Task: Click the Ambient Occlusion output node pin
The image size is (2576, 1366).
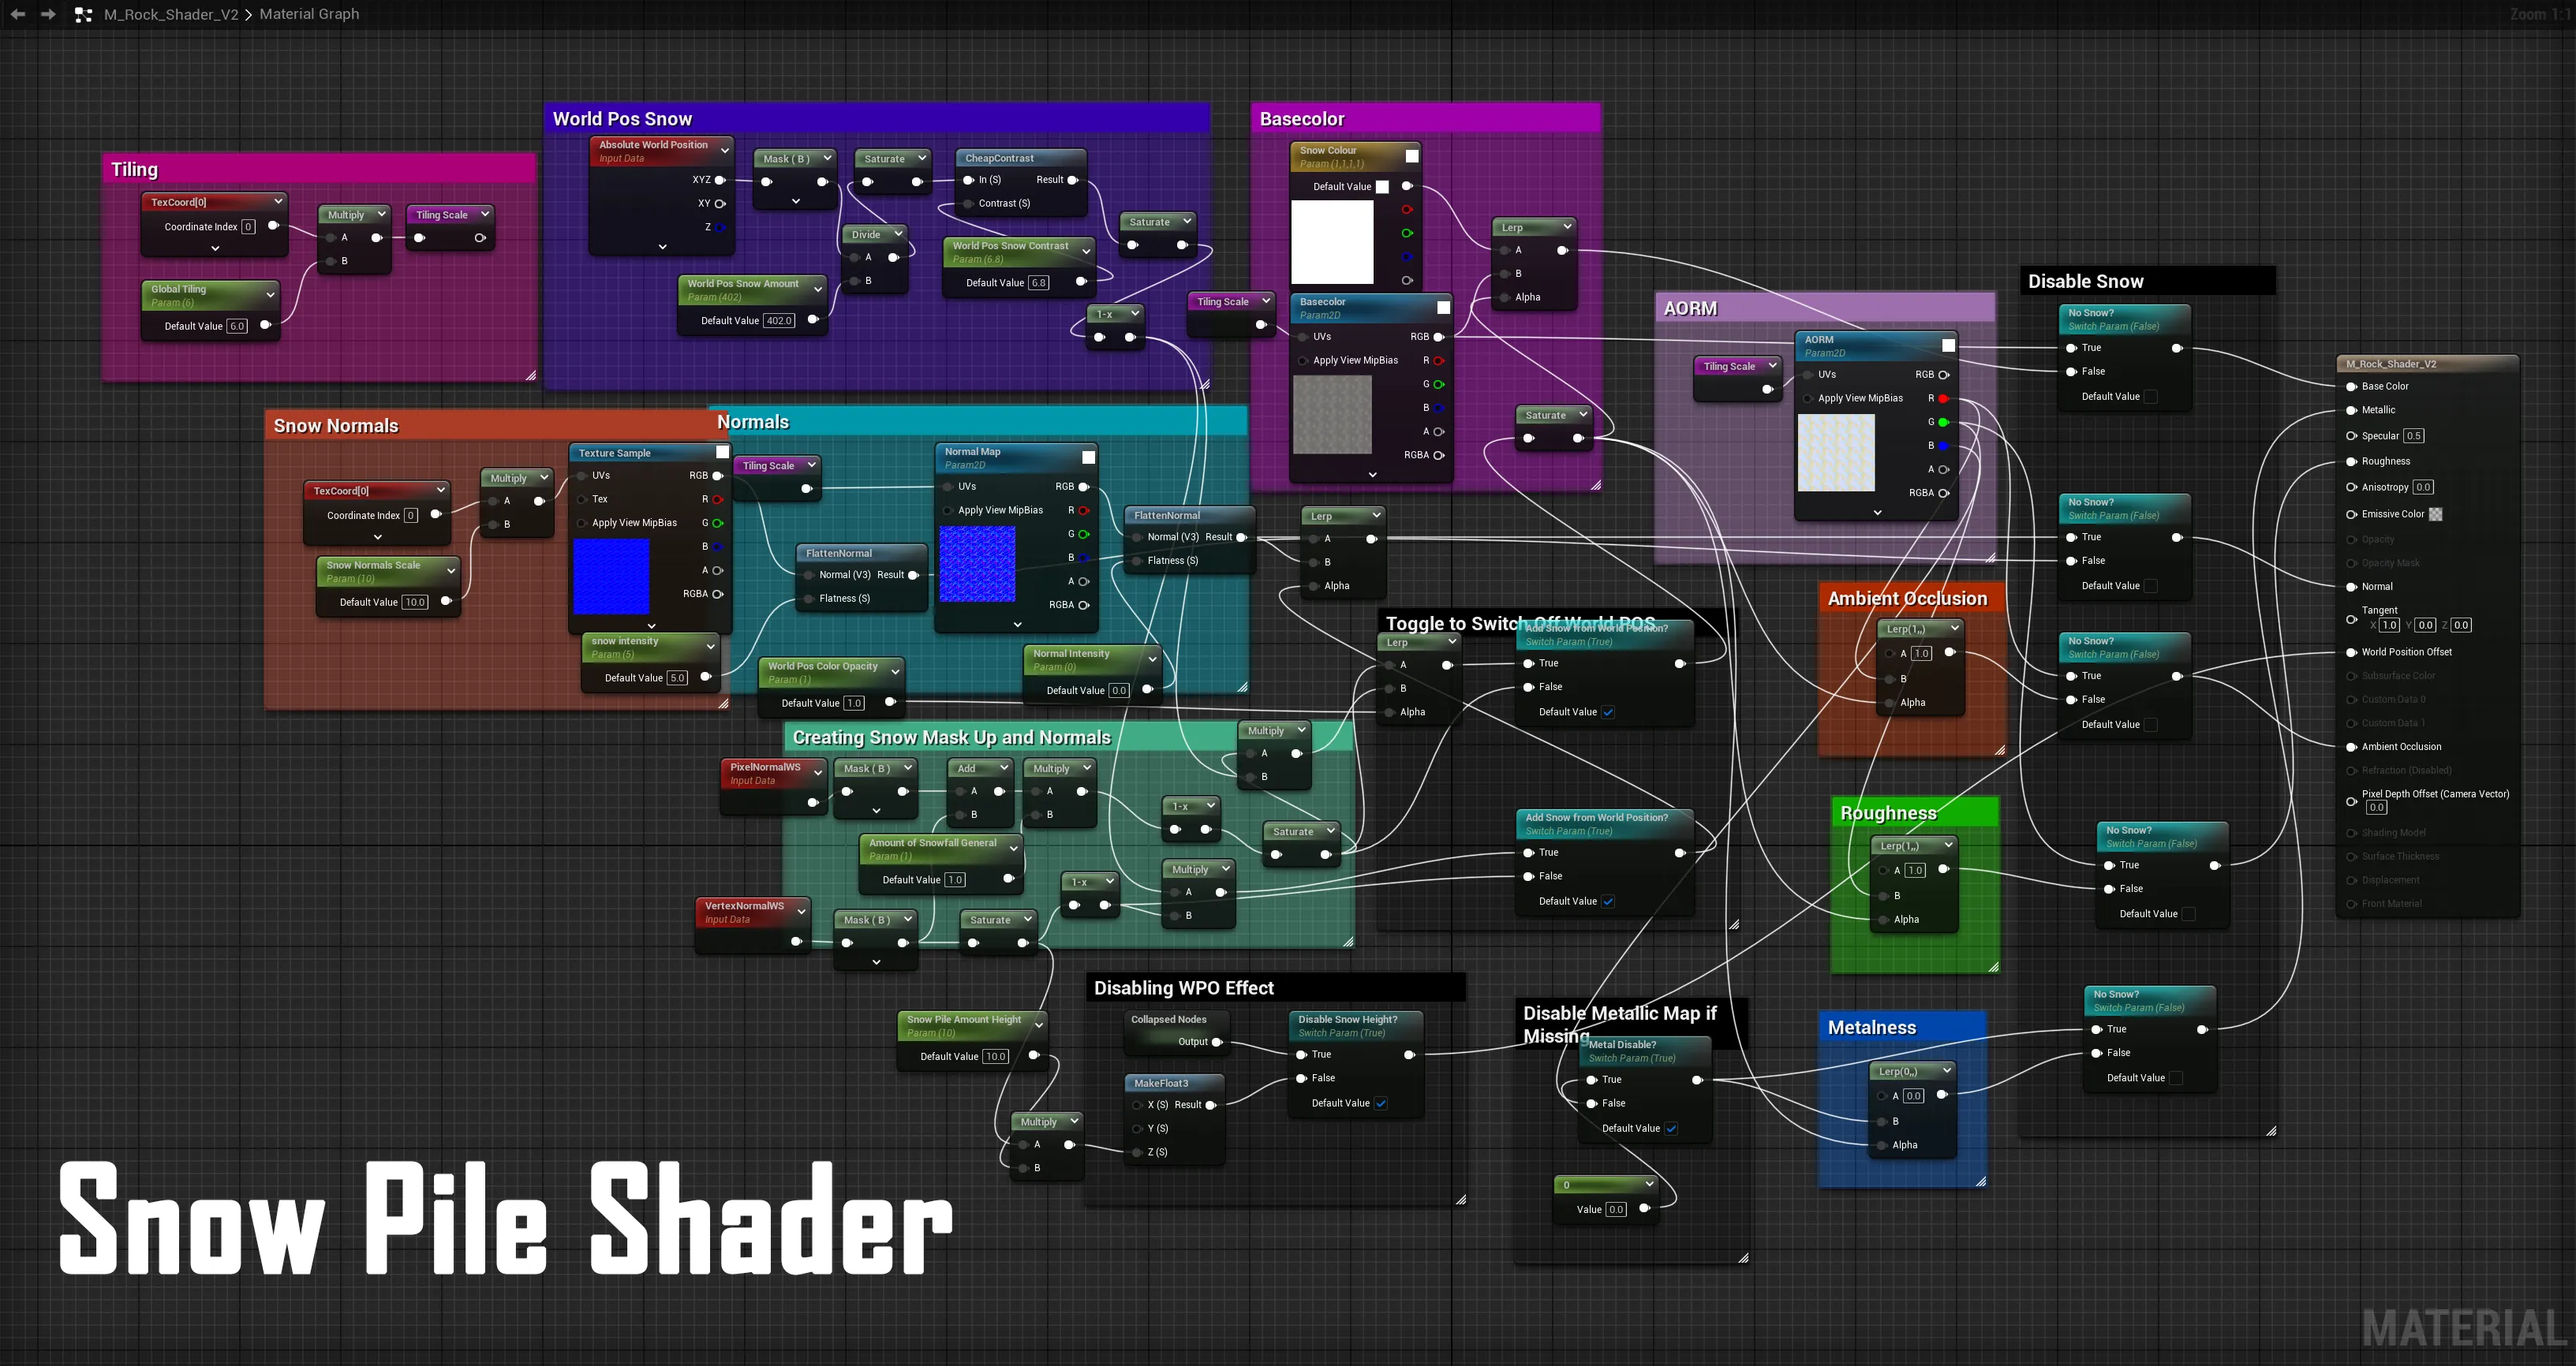Action: 2352,746
